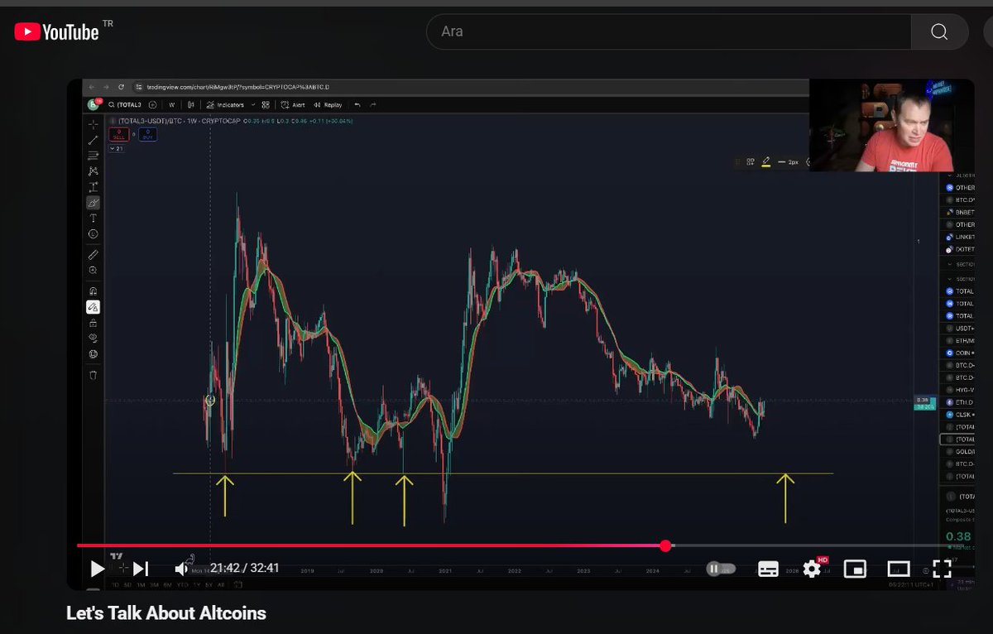Select the Fibonacci/Gann lines tool

click(x=94, y=156)
